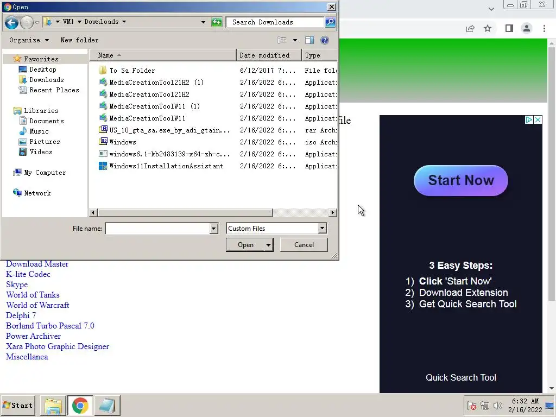556x417 pixels.
Task: Click the change view icon
Action: [282, 40]
